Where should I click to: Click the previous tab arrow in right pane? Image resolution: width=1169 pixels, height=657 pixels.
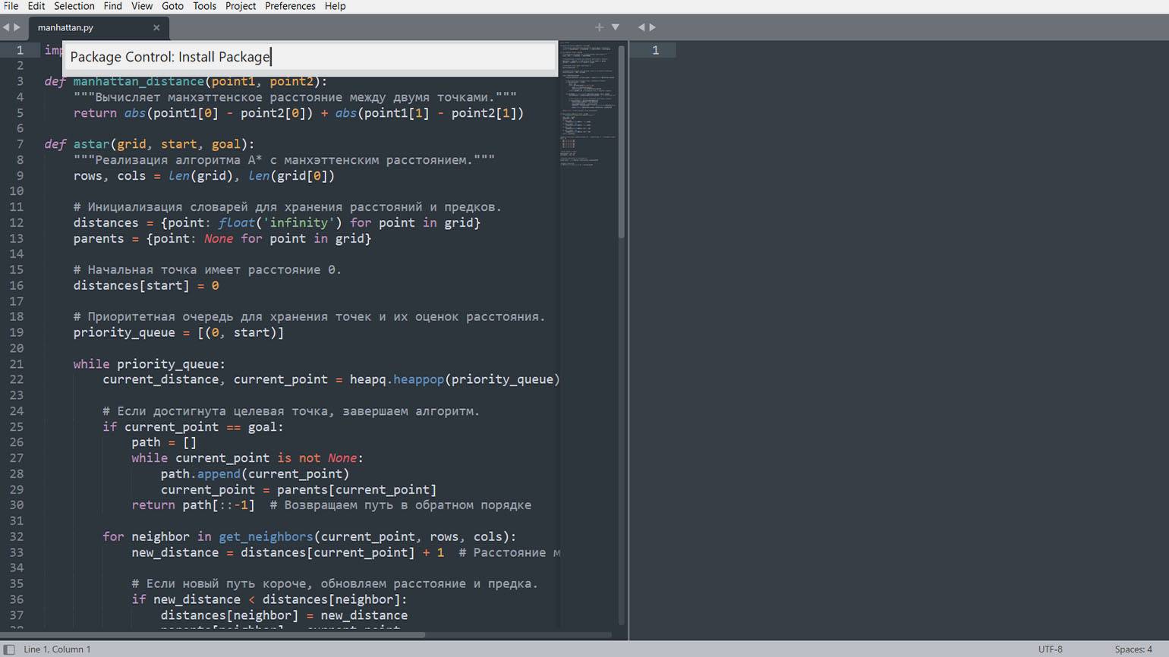pos(641,27)
